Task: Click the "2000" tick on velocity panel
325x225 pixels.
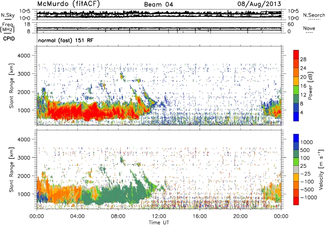Action: [x=24, y=176]
